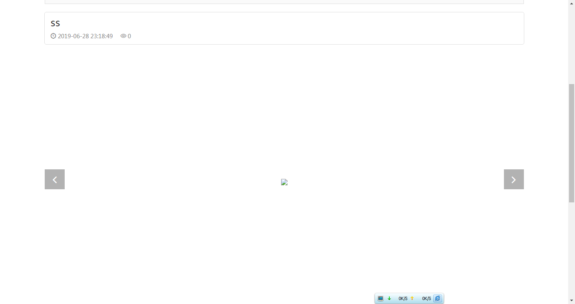Viewport: 575px width, 304px height.
Task: Click the scrollbar track above the thumb
Action: (571, 44)
